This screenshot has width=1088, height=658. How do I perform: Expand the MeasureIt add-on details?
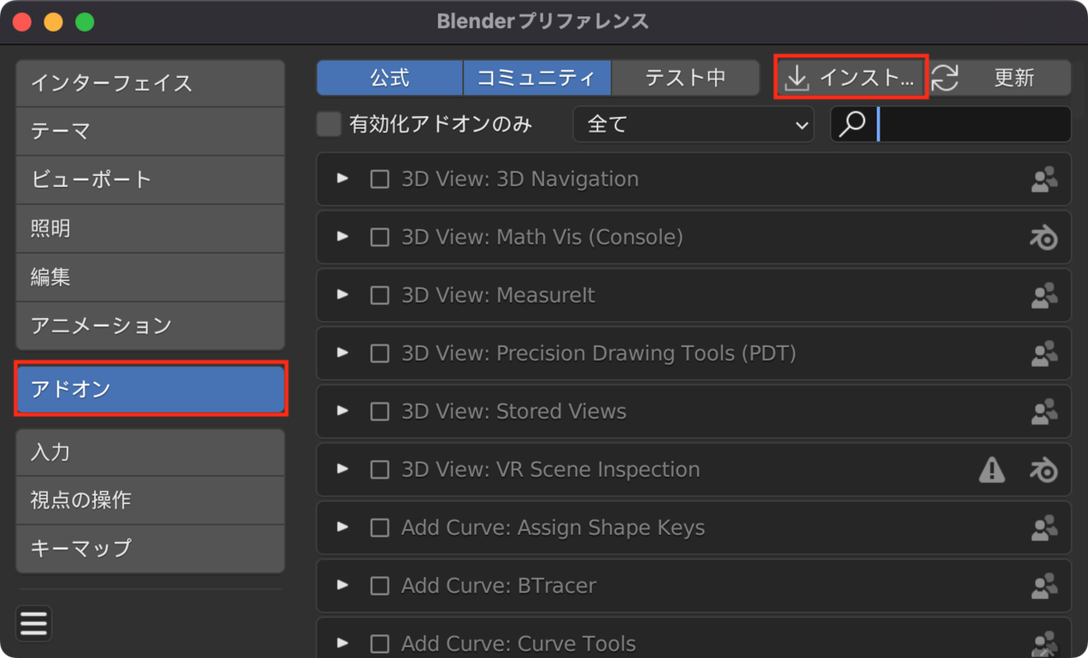(x=343, y=295)
